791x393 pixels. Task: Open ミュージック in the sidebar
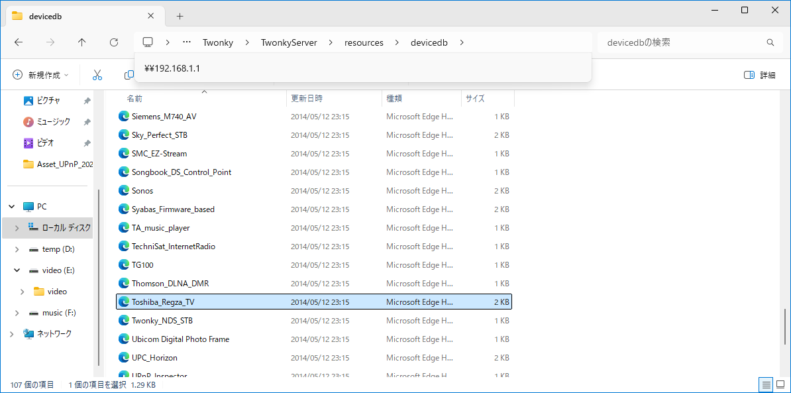[x=48, y=121]
